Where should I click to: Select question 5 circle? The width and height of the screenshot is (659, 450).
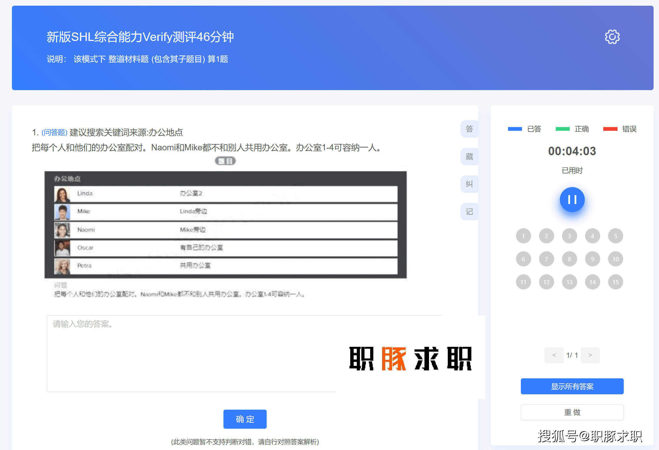pos(615,236)
